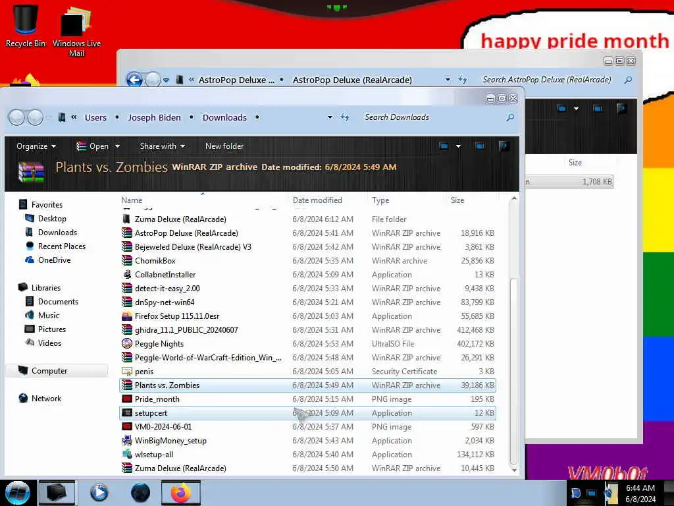Open Desktop in Favorites
Screen dimensions: 674x506
(52, 219)
